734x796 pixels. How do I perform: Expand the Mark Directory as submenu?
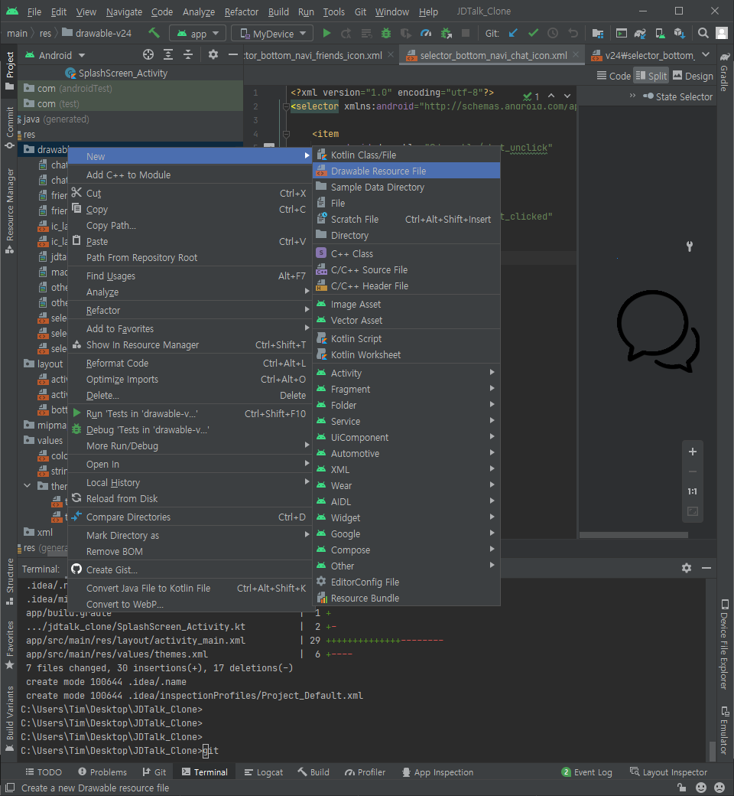pyautogui.click(x=190, y=536)
